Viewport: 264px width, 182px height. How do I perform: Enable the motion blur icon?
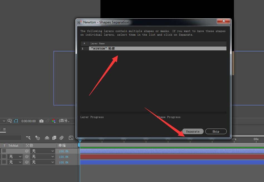pyautogui.click(x=62, y=138)
